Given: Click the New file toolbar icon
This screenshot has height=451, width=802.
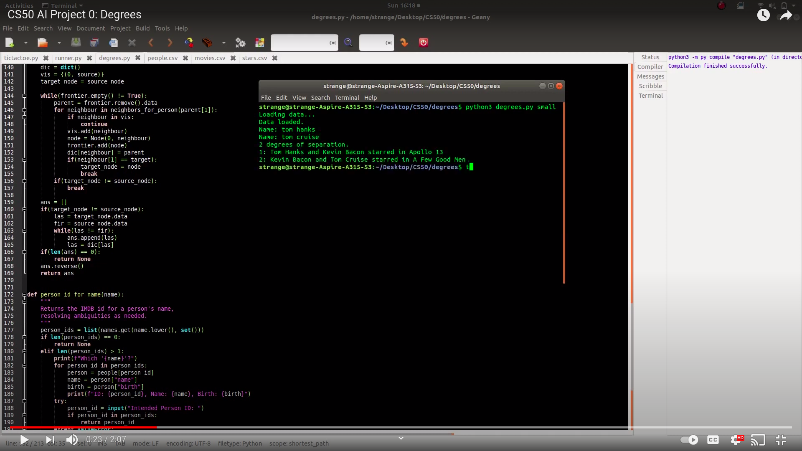Looking at the screenshot, I should pyautogui.click(x=10, y=43).
